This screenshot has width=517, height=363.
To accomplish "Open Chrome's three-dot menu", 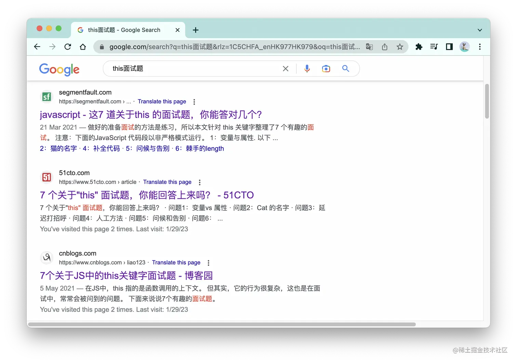I will [480, 47].
